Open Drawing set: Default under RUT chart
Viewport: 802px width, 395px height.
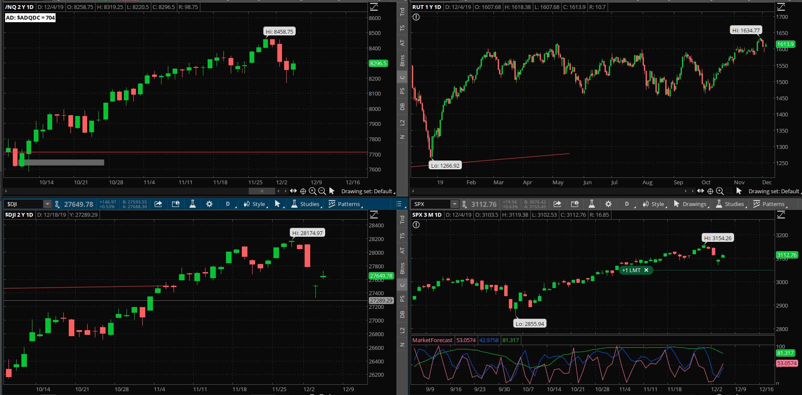tap(775, 191)
